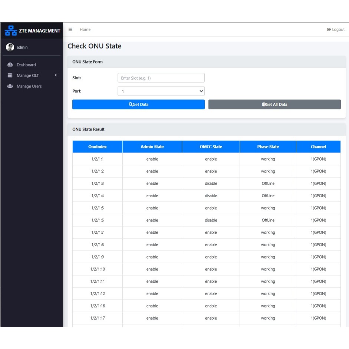Toggle the sidebar with the hamburger icon

[x=70, y=29]
